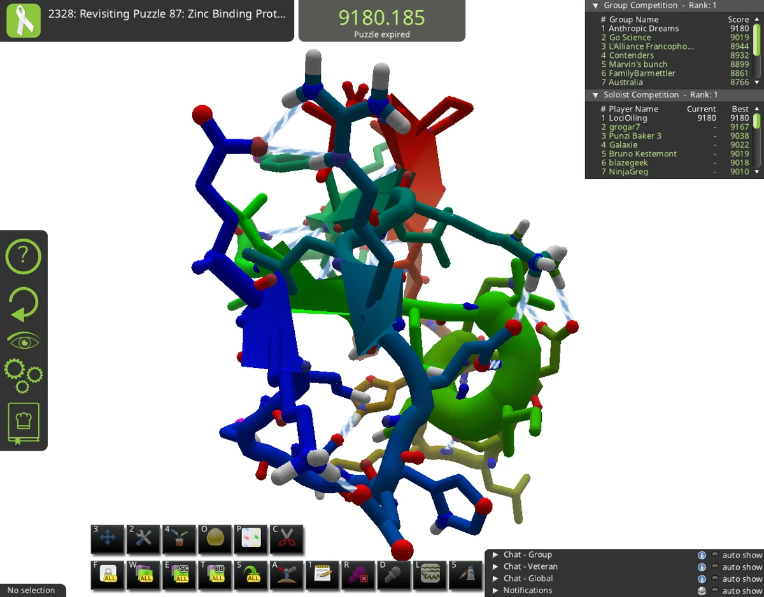Open View options with the eye icon

coord(23,339)
